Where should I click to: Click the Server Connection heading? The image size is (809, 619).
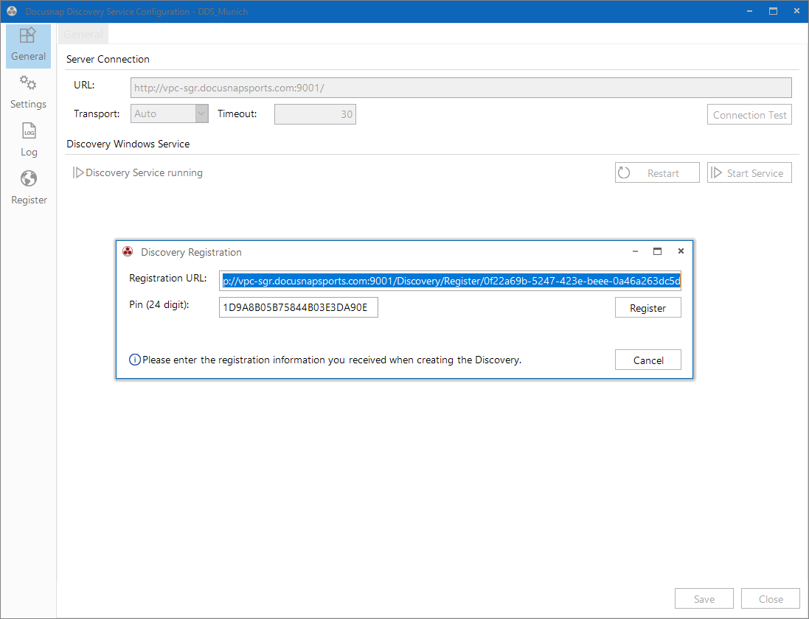108,59
